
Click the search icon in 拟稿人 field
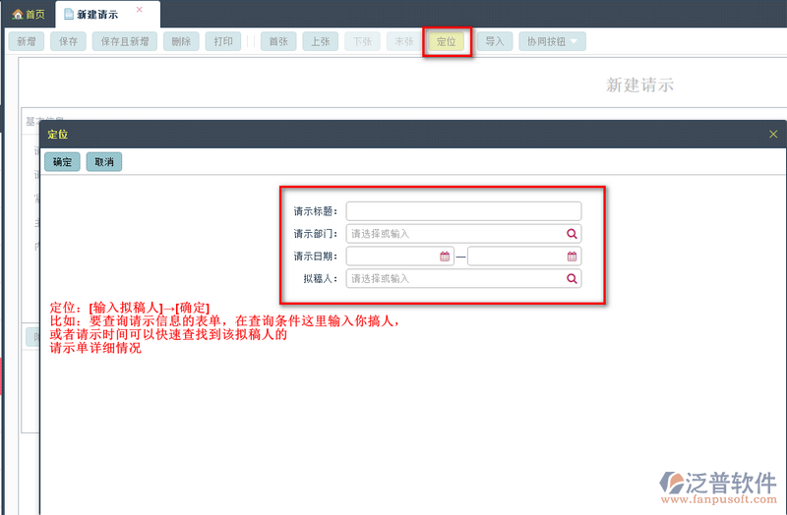coord(571,279)
